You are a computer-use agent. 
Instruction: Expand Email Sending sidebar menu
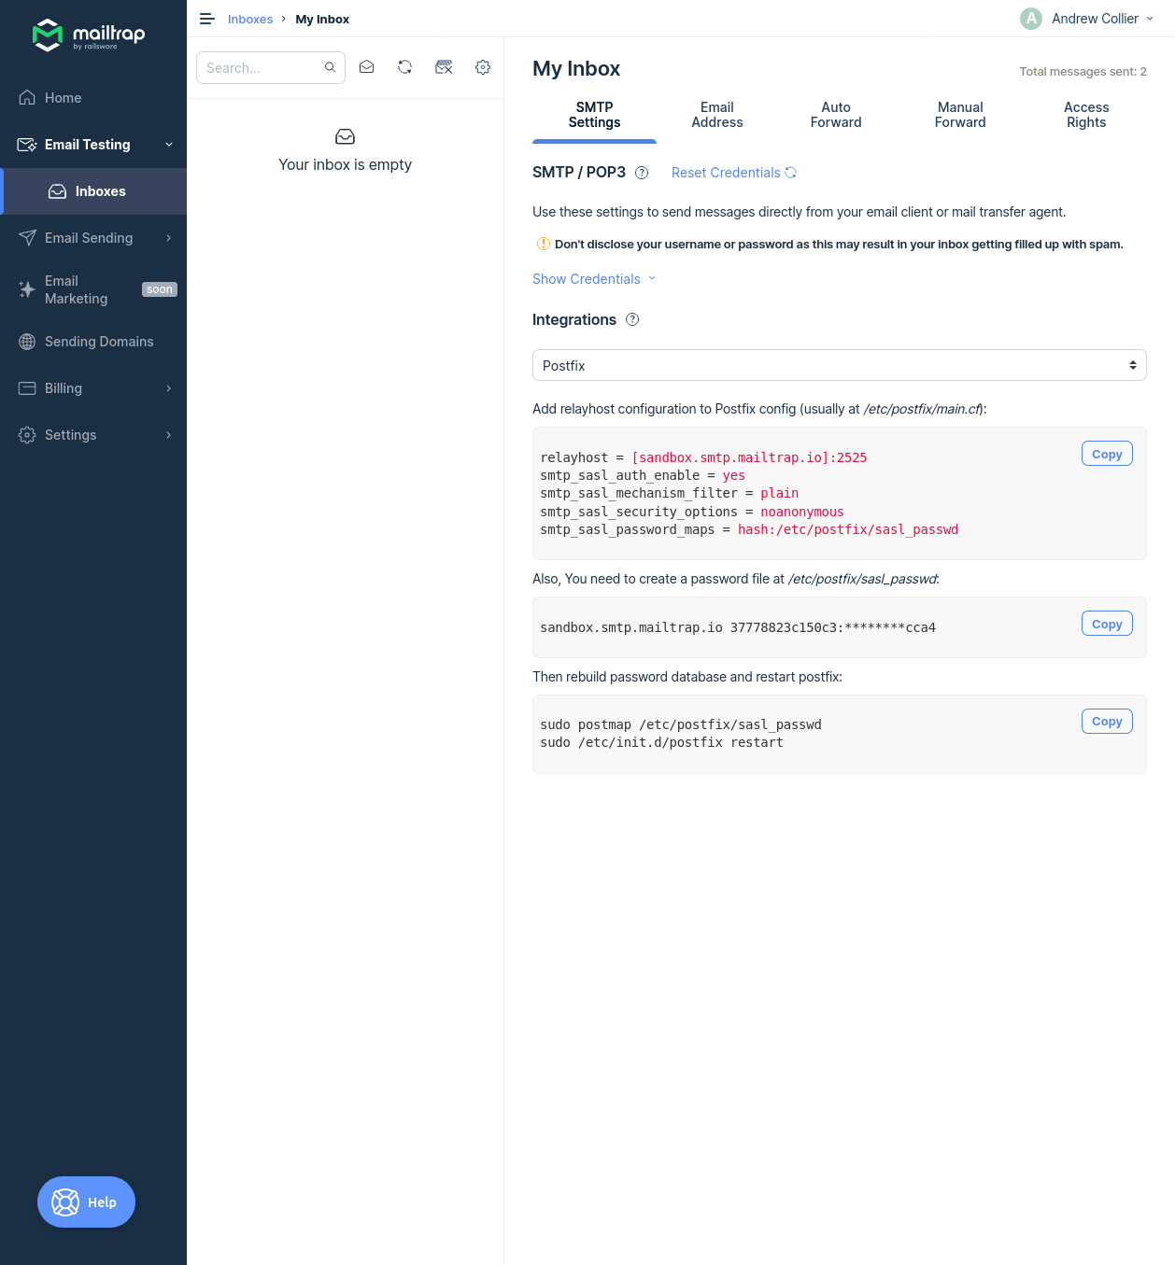point(93,238)
